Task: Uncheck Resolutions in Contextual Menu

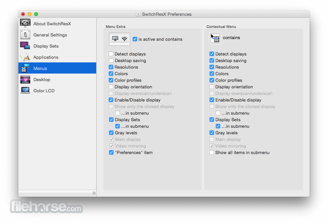Action: [212, 67]
